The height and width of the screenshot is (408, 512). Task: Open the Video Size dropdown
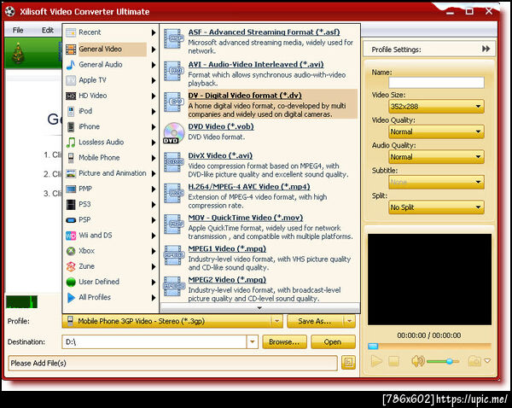(x=436, y=107)
